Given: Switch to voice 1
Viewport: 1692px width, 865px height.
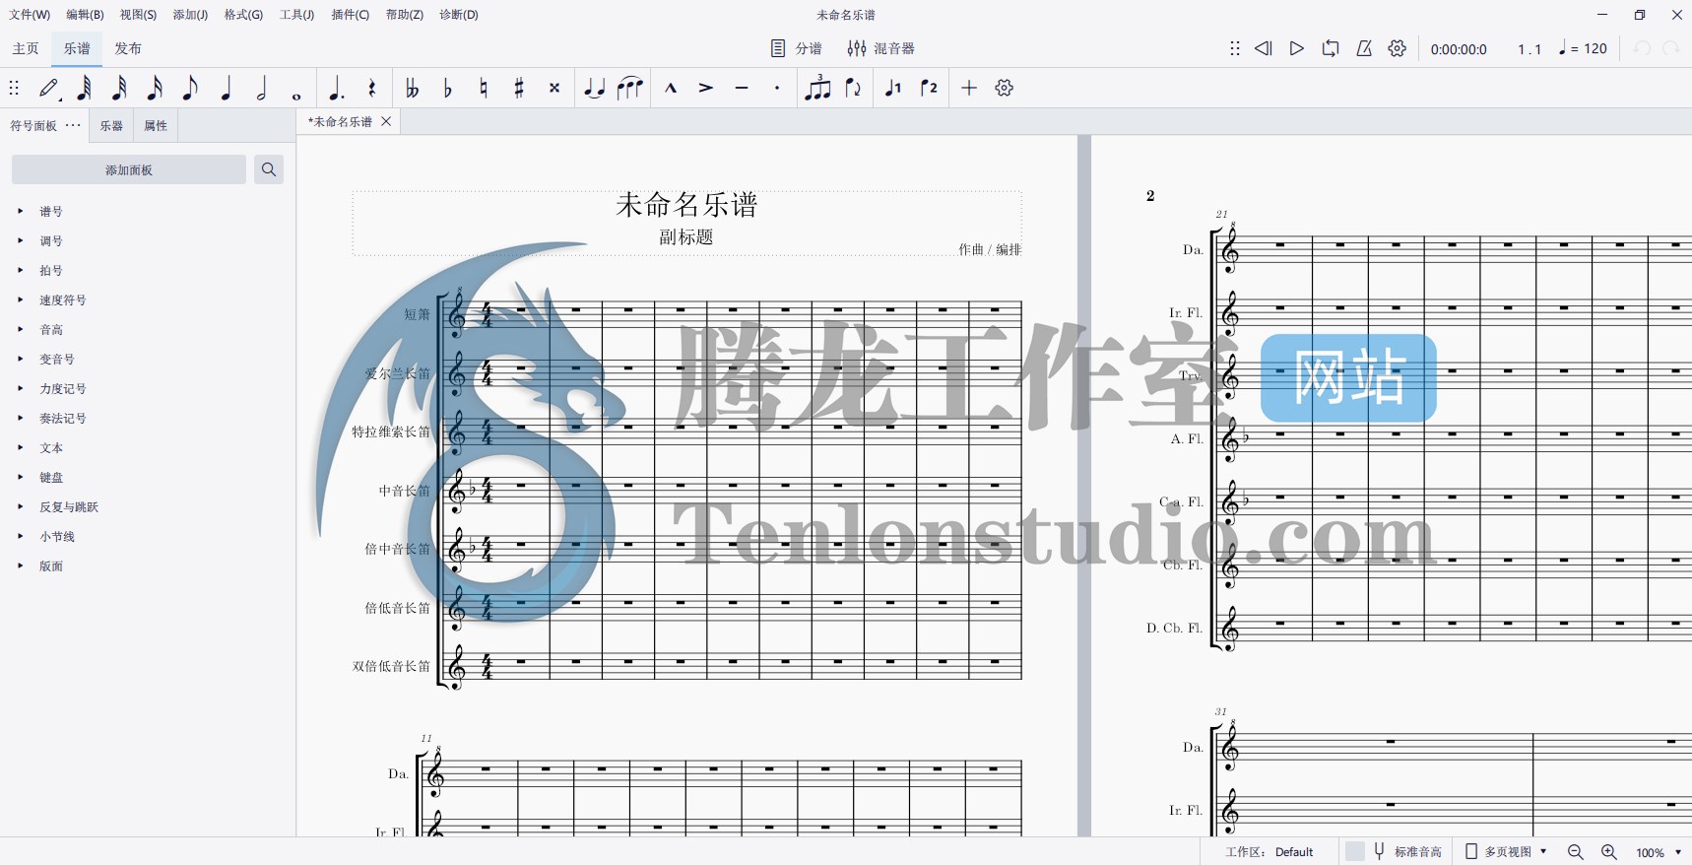Looking at the screenshot, I should [x=893, y=89].
